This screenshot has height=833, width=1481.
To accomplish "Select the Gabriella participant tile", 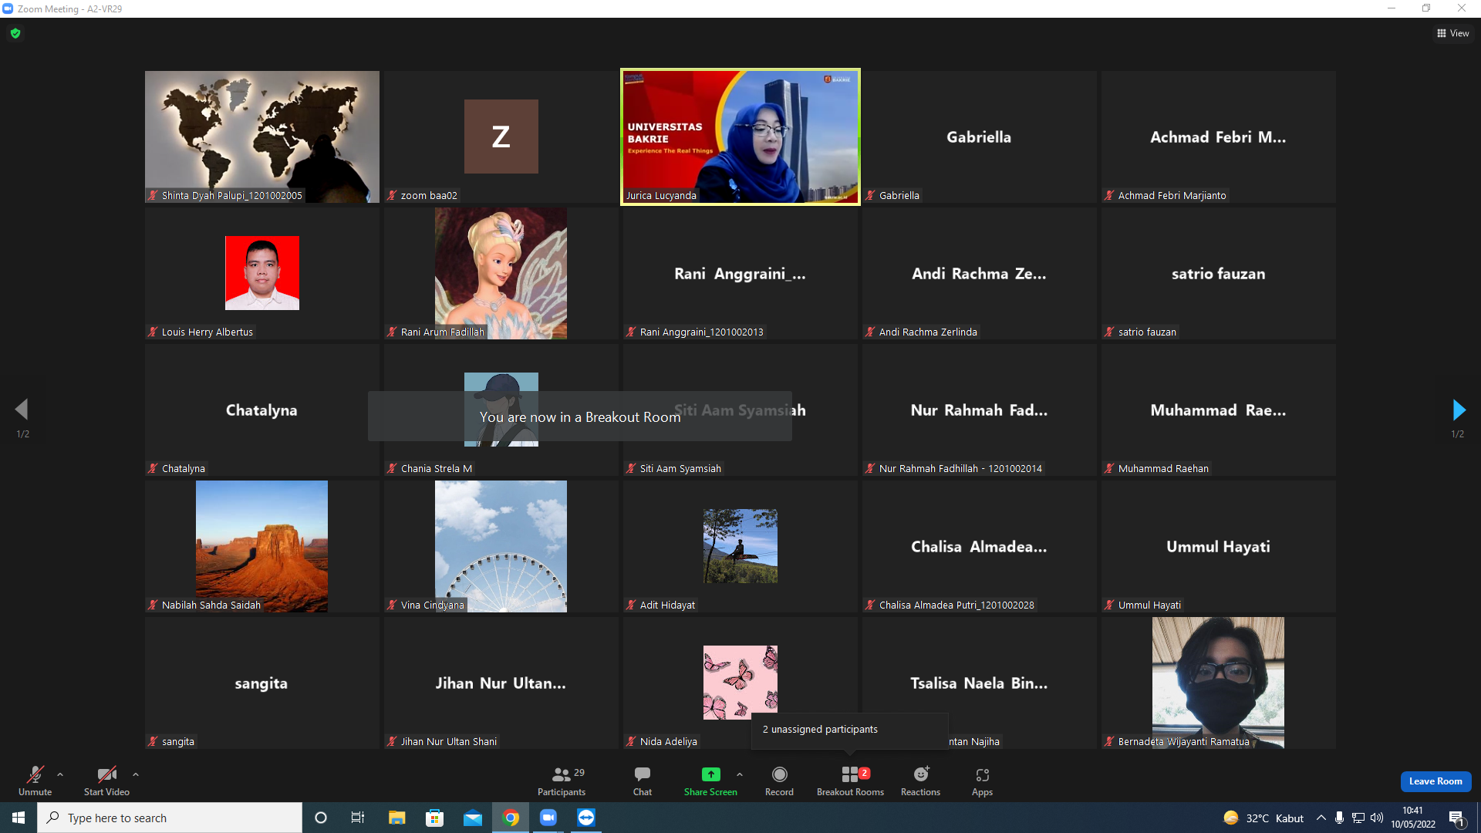I will tap(980, 137).
